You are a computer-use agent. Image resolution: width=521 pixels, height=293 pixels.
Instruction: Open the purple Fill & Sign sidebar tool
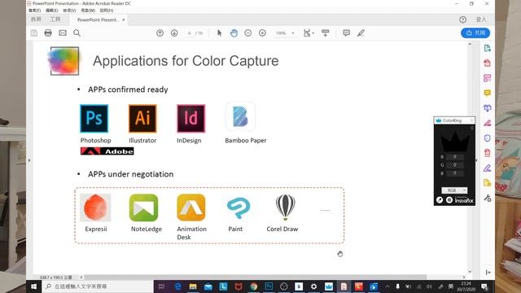pyautogui.click(x=487, y=168)
